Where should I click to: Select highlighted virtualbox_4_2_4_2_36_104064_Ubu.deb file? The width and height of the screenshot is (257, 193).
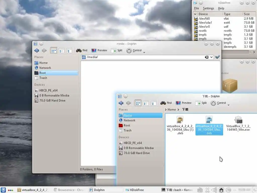tap(209, 126)
